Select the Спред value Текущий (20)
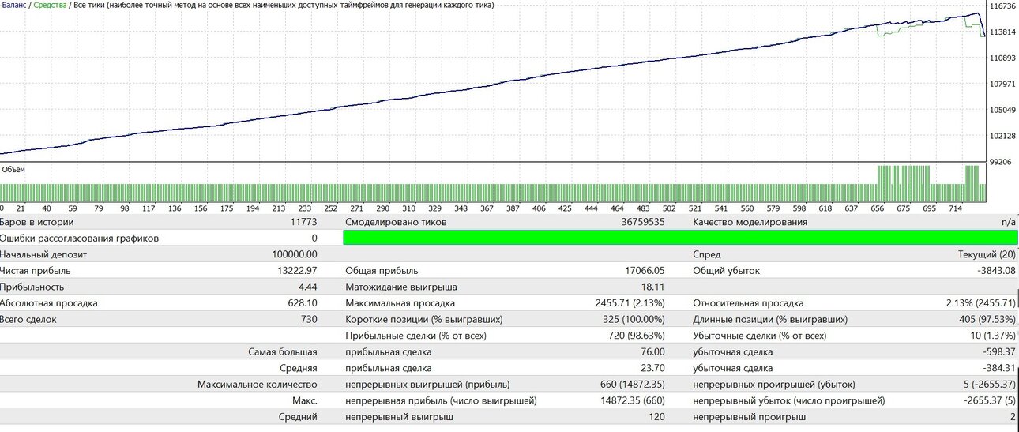 point(987,254)
